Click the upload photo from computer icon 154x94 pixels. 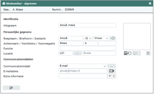point(128,53)
